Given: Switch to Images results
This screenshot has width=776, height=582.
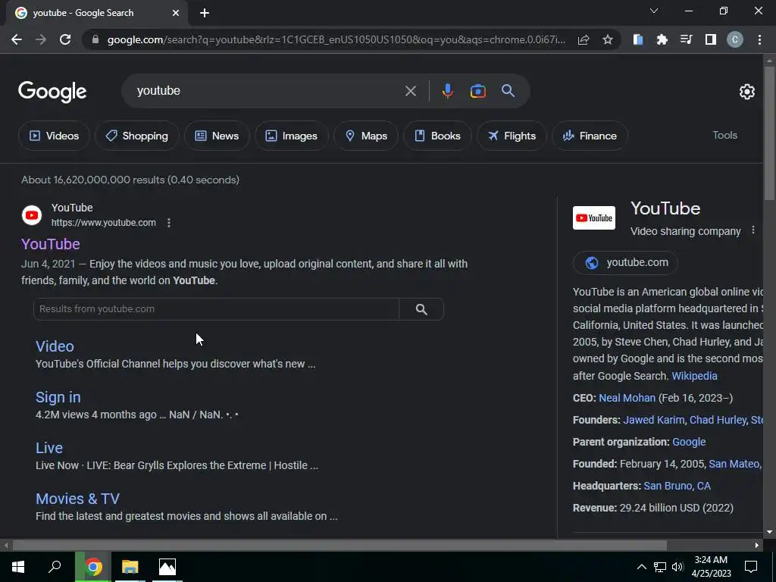Looking at the screenshot, I should [x=292, y=136].
